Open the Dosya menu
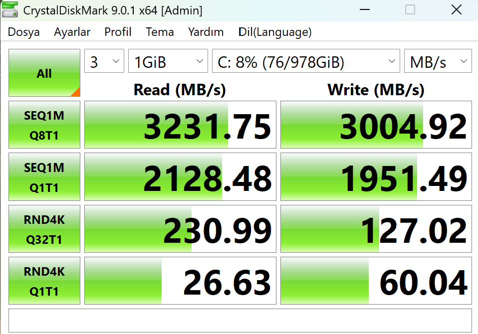 [x=24, y=32]
